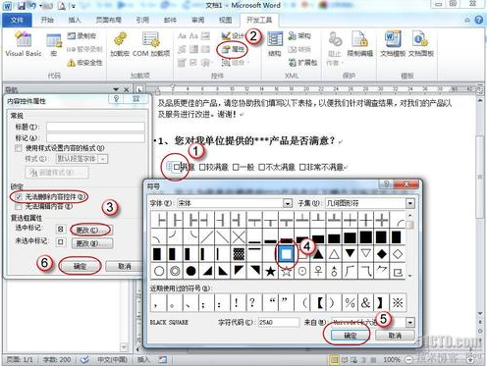Pick the black star symbol in grid
Screen dimensions: 487x366
pyautogui.click(x=270, y=271)
